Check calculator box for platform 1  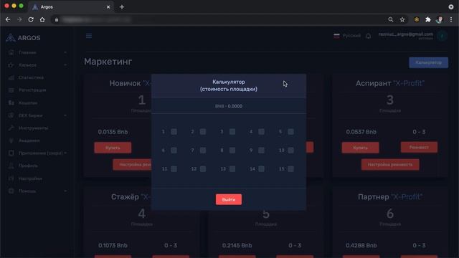click(174, 132)
